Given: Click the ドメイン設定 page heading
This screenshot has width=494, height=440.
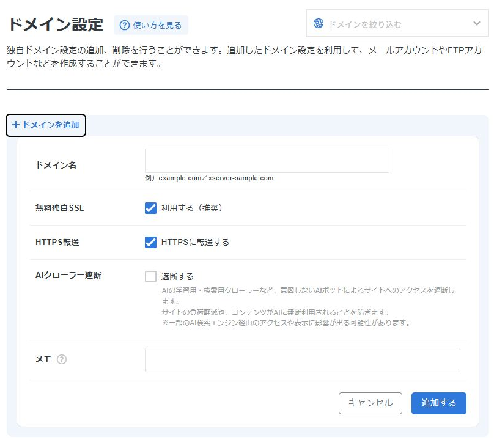Looking at the screenshot, I should point(55,24).
